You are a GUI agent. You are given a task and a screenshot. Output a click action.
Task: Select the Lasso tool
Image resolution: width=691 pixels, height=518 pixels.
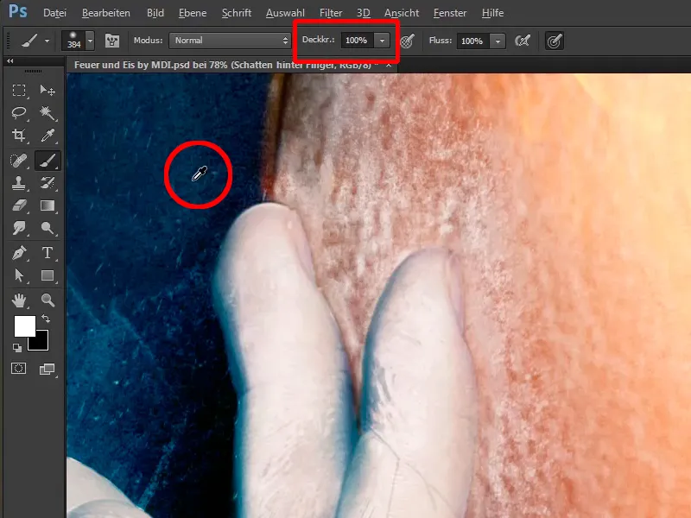coord(18,113)
